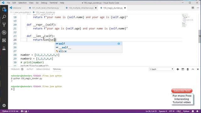Screen dimensions: 201x113
Task: Click 159_magic_dunder.py in breadcrumb
Action: point(45,12)
